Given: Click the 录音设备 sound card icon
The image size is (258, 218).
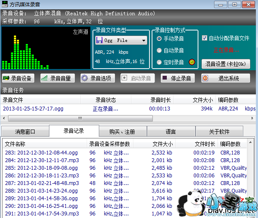Looking at the screenshot, I should pyautogui.click(x=6, y=78).
